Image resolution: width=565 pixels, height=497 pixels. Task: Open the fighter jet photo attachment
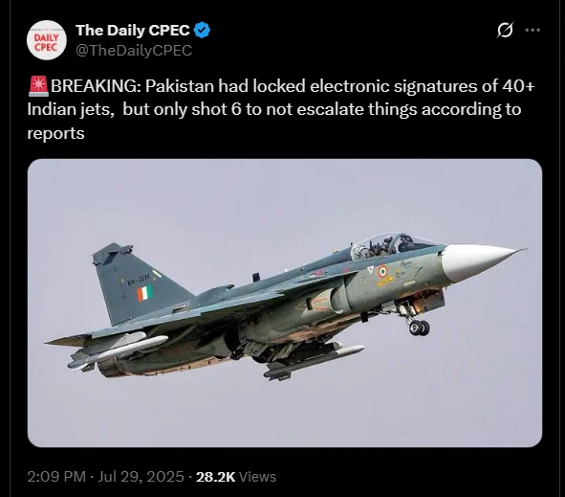(285, 304)
